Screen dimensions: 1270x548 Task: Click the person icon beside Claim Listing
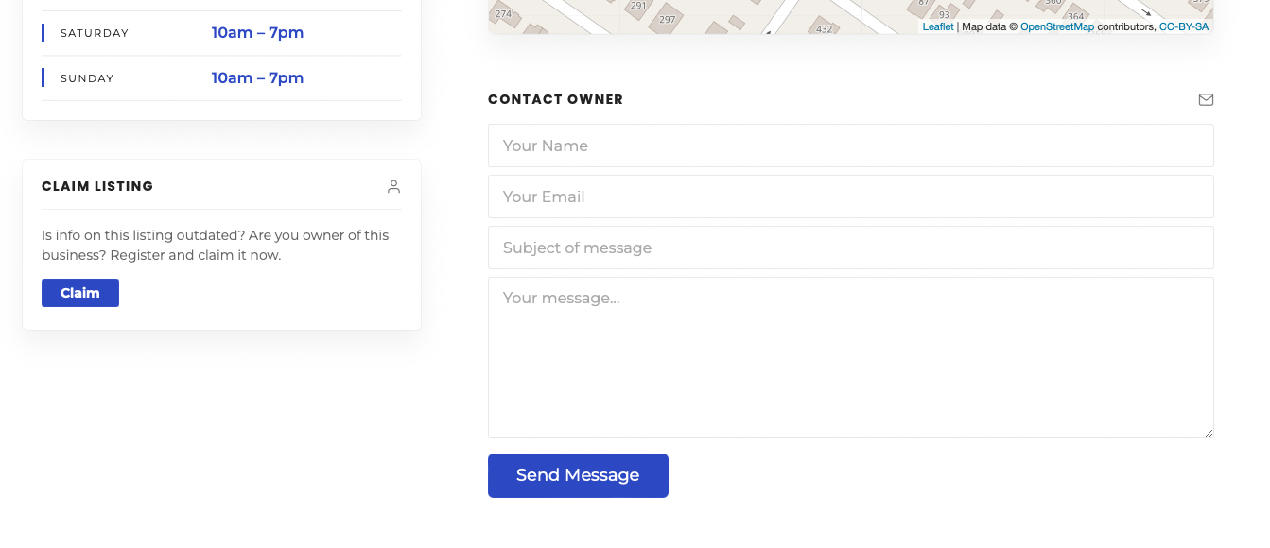coord(393,186)
